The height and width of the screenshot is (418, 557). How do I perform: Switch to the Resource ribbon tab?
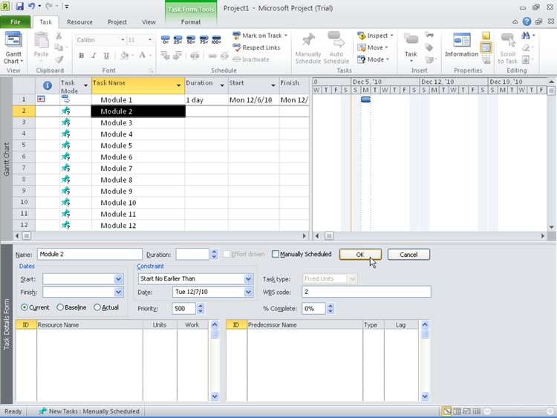(x=79, y=22)
